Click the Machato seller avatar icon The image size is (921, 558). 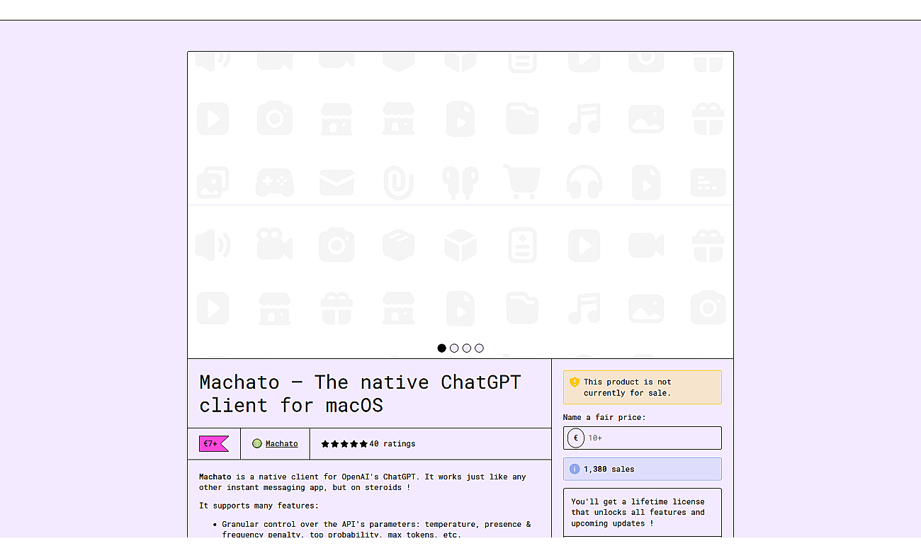257,443
